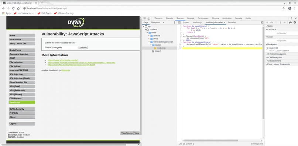Open the browser profile icon

tap(290, 8)
